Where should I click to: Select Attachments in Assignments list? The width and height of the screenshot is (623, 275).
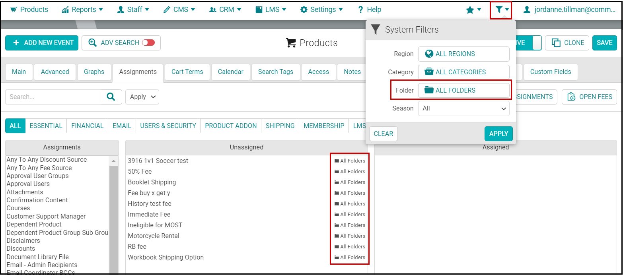25,192
